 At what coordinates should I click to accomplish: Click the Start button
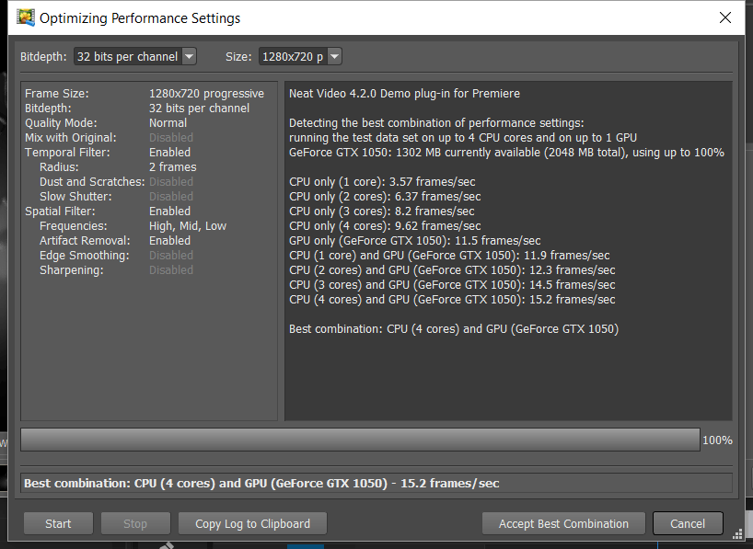58,523
